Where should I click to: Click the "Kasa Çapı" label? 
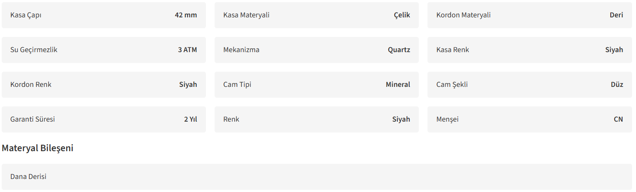(x=26, y=15)
